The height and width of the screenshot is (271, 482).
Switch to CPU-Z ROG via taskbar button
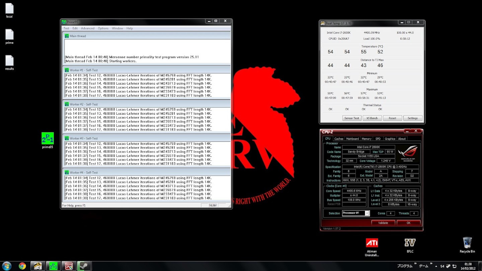pyautogui.click(x=69, y=266)
